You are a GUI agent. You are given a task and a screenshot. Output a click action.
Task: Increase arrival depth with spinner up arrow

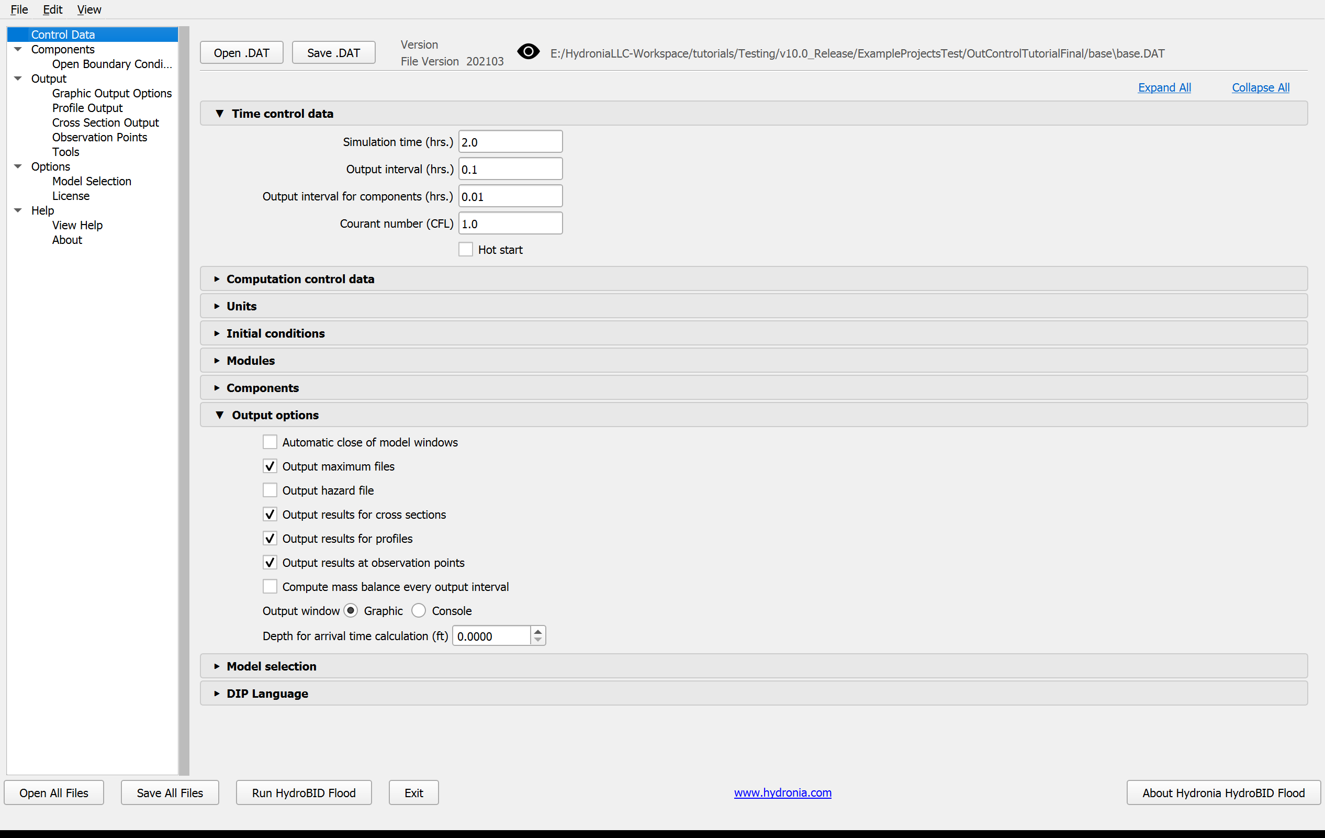(x=538, y=631)
